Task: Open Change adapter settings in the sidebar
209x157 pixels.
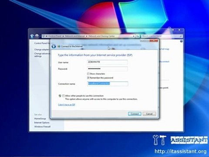Action: [42, 50]
